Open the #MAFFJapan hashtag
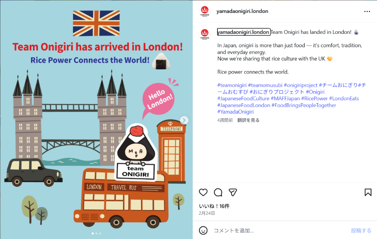 point(285,99)
